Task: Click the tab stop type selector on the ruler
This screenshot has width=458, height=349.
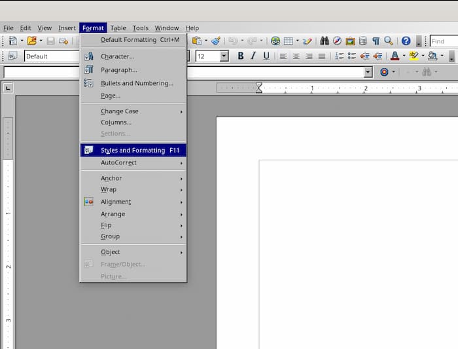Action: [8, 88]
